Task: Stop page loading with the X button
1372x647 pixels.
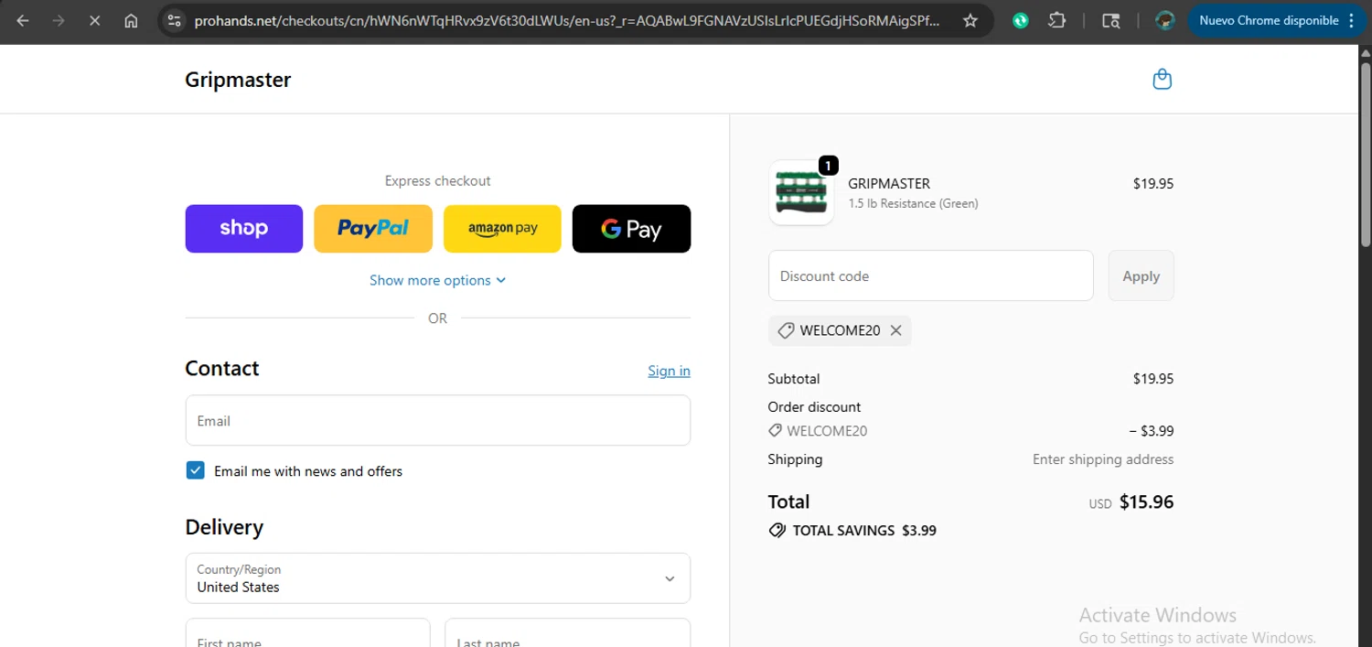Action: [94, 20]
